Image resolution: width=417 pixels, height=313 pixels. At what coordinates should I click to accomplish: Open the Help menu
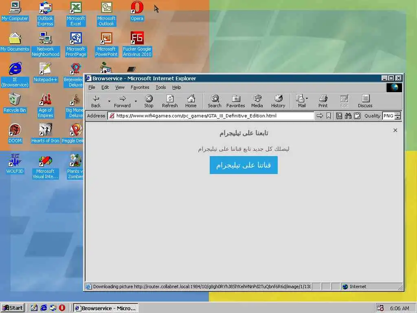177,87
